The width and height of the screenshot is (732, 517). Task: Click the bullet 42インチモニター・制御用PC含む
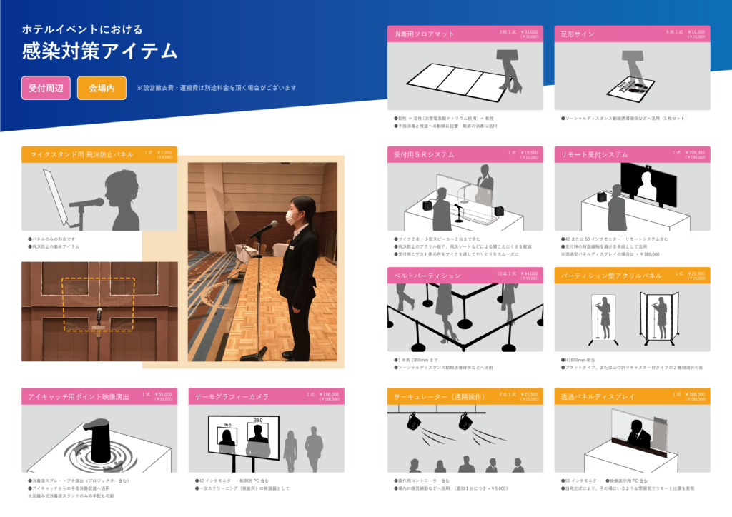232,481
